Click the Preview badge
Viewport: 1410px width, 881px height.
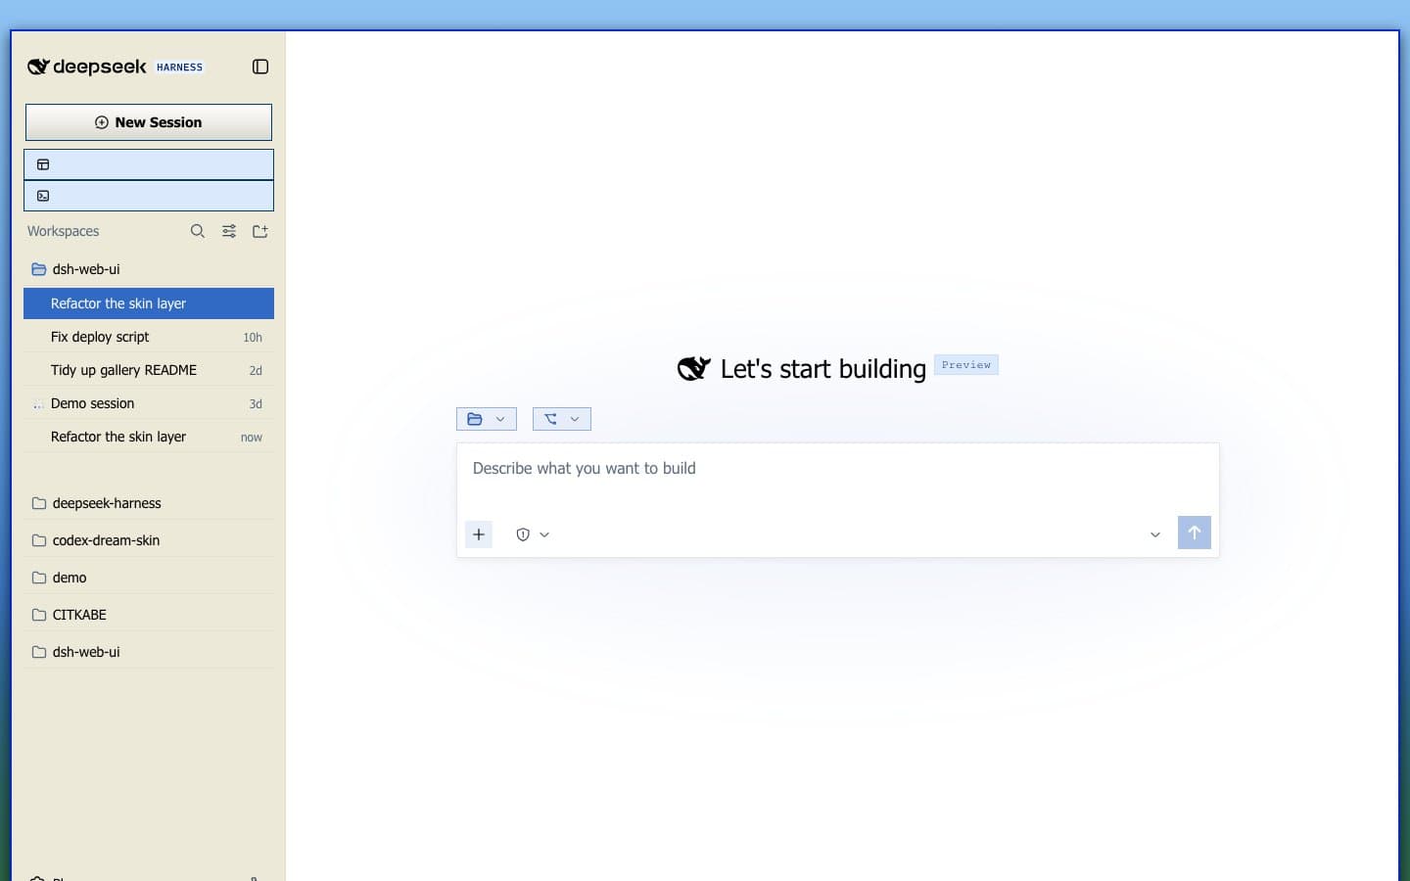tap(966, 365)
